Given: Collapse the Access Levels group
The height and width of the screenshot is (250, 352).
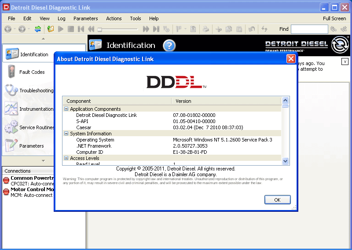Looking at the screenshot, I should point(66,158).
